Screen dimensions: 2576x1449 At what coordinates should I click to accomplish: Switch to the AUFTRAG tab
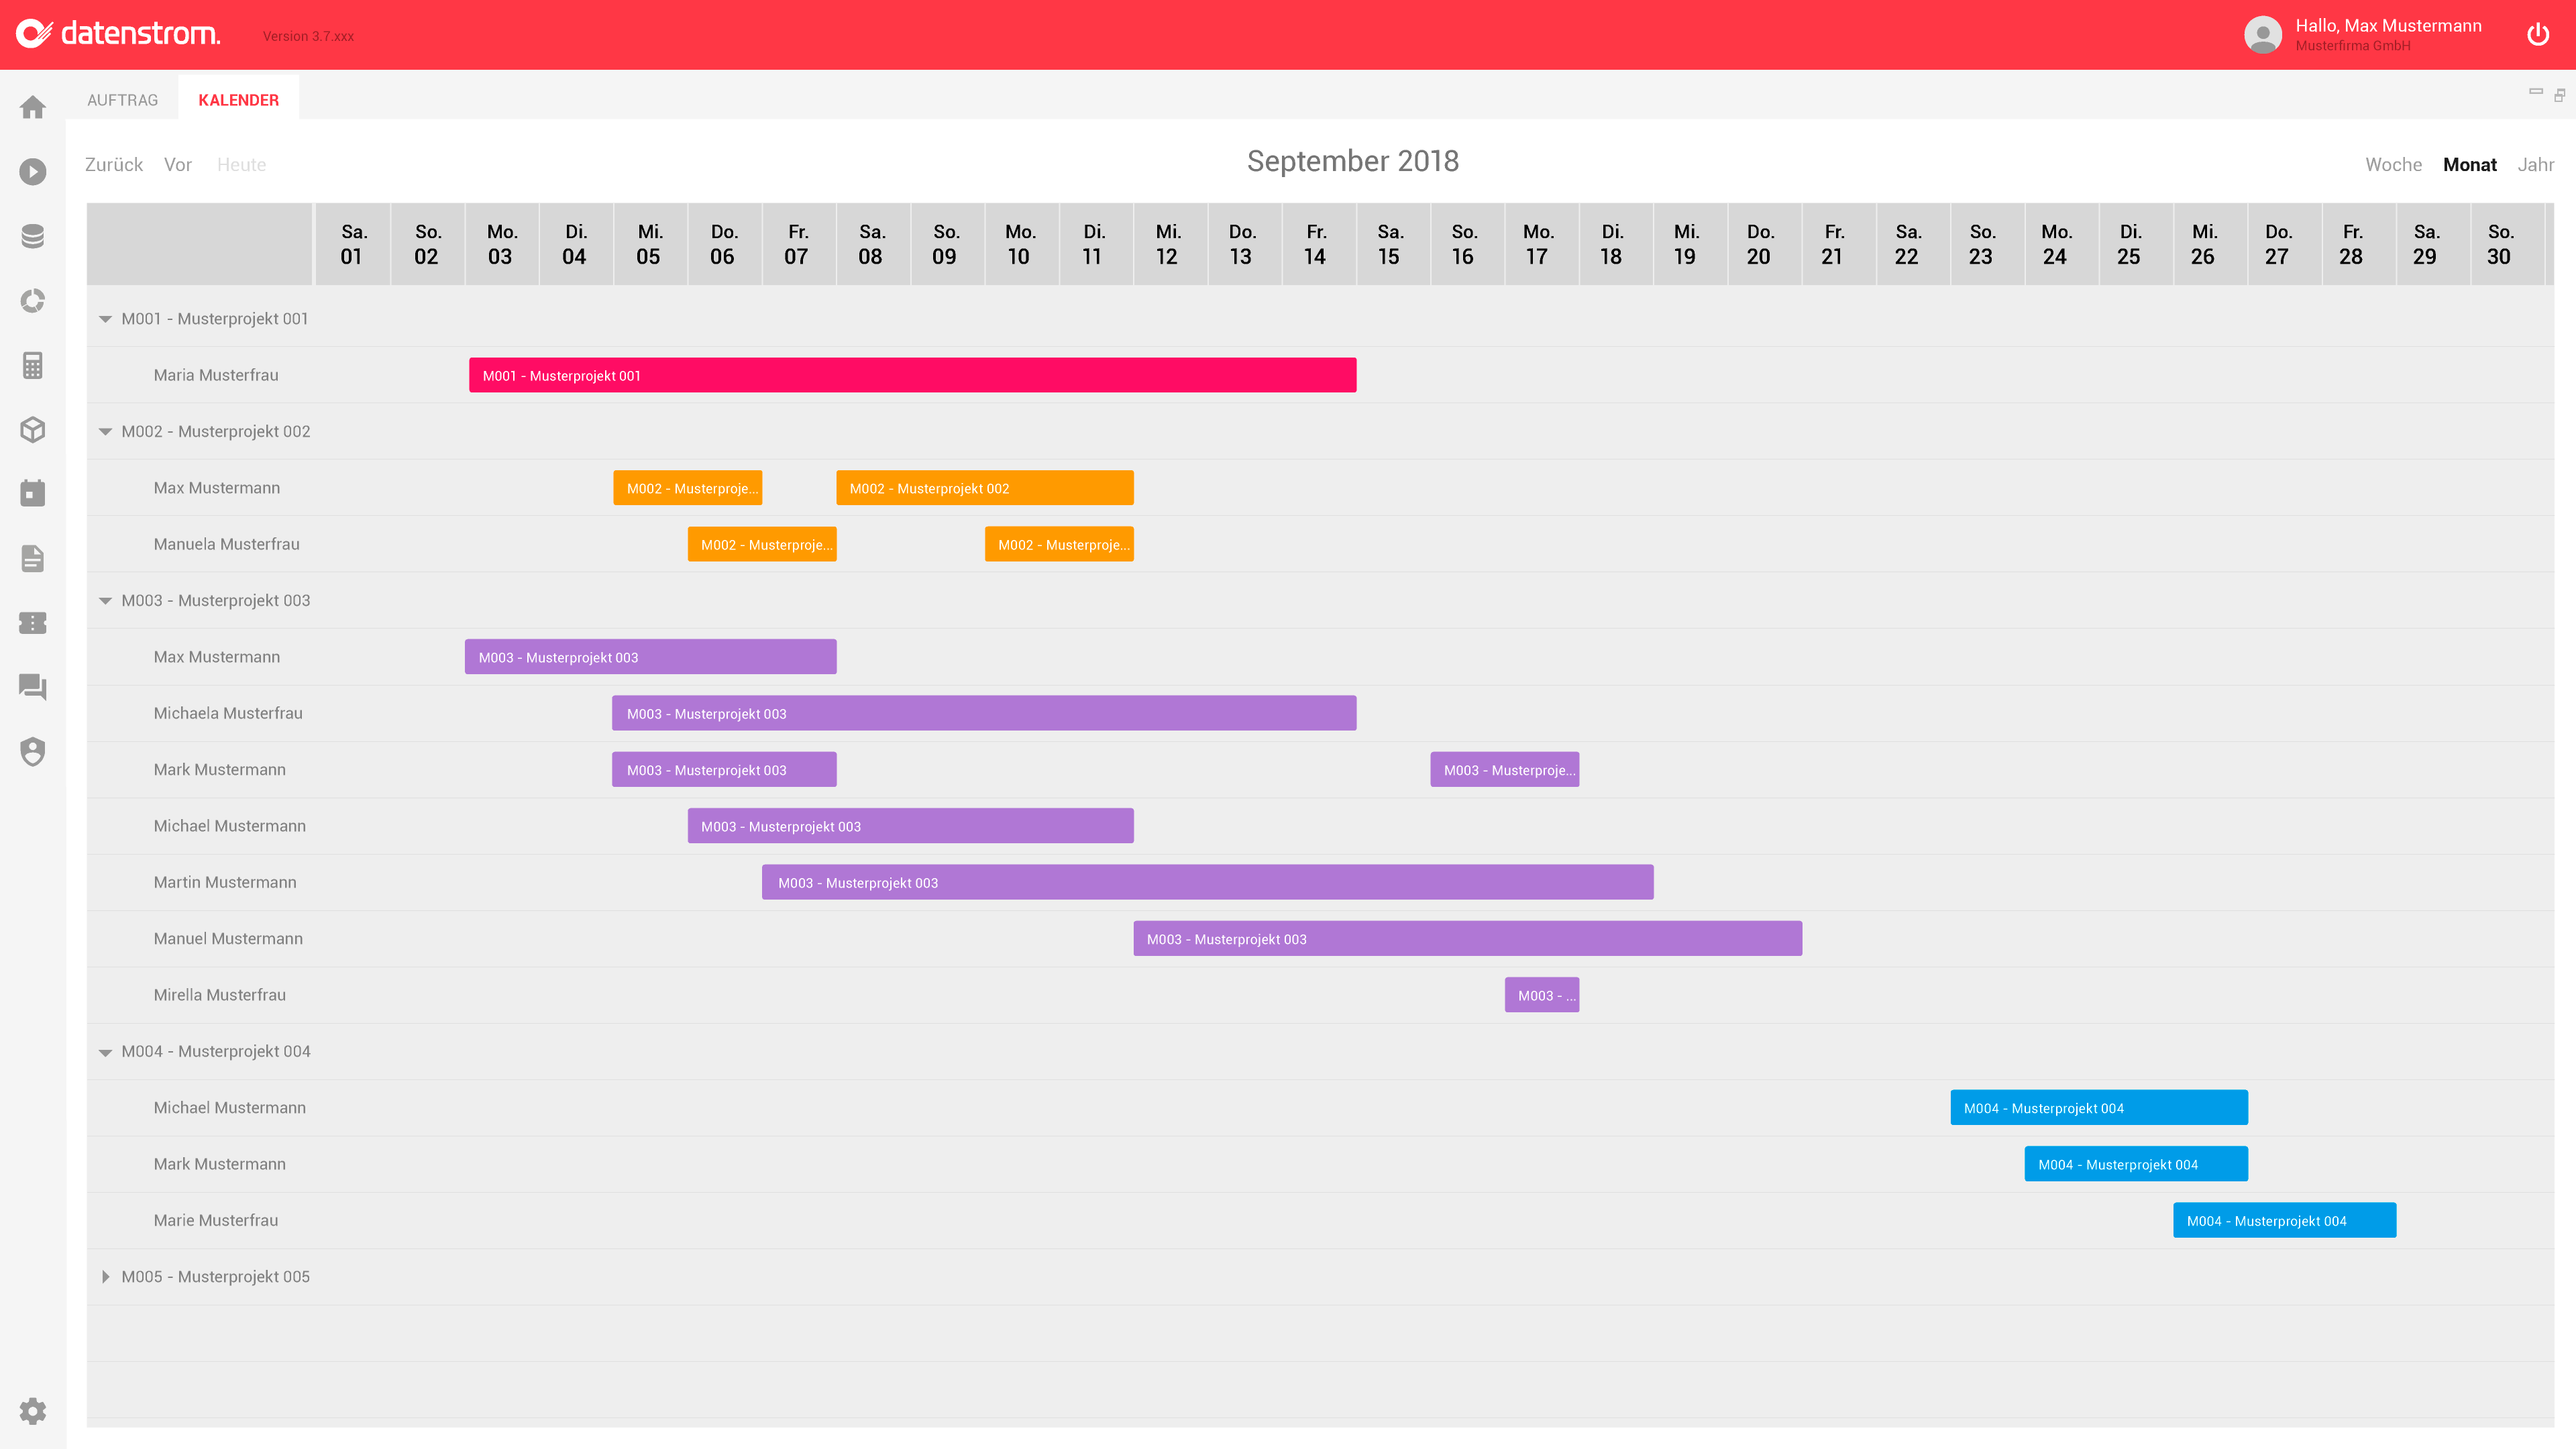[123, 100]
